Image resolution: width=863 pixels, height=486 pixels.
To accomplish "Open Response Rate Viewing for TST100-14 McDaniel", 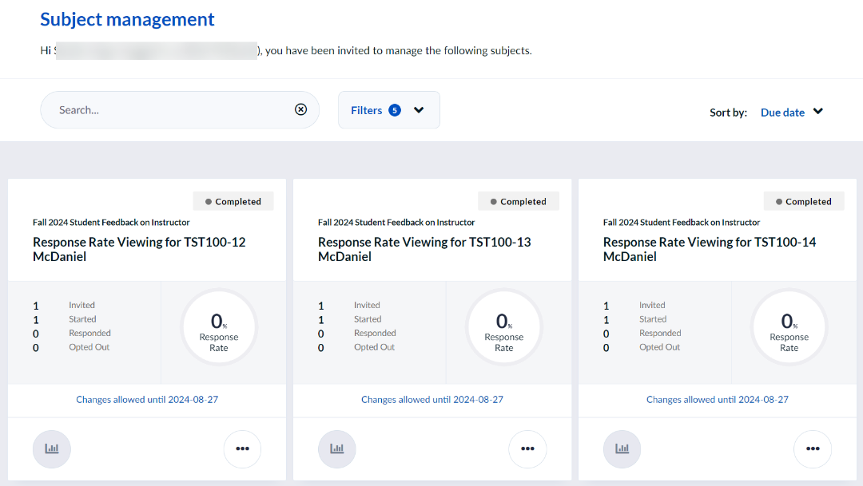I will tap(710, 249).
